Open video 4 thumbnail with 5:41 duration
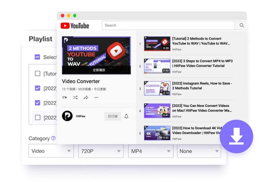This screenshot has width=267, height=182. coord(157,111)
